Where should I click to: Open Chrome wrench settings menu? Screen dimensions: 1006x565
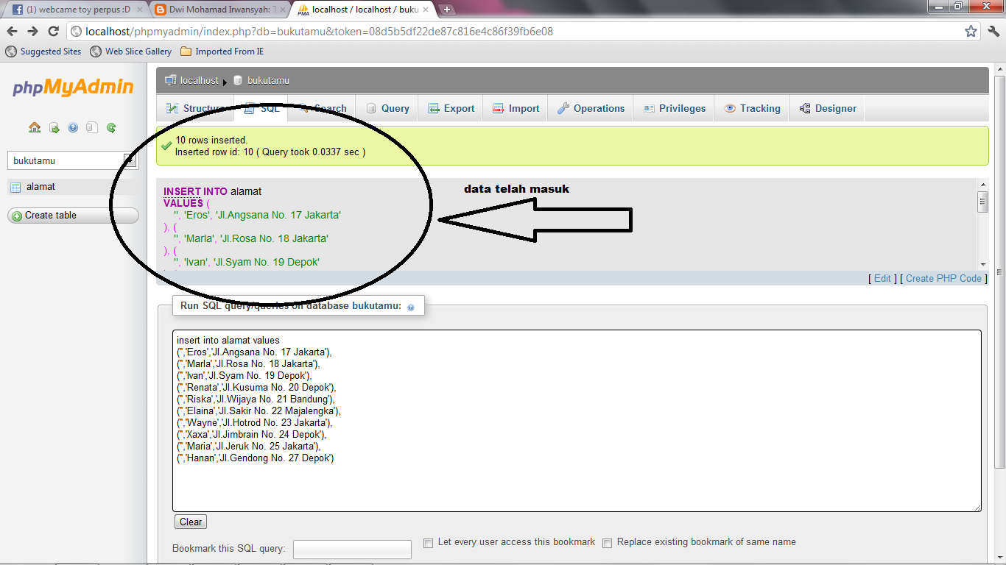pos(993,32)
